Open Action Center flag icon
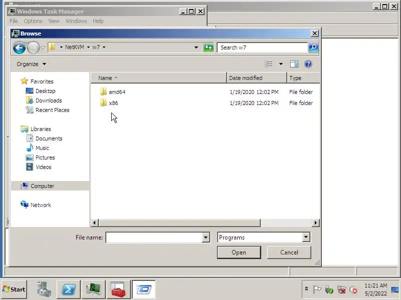 click(x=317, y=289)
